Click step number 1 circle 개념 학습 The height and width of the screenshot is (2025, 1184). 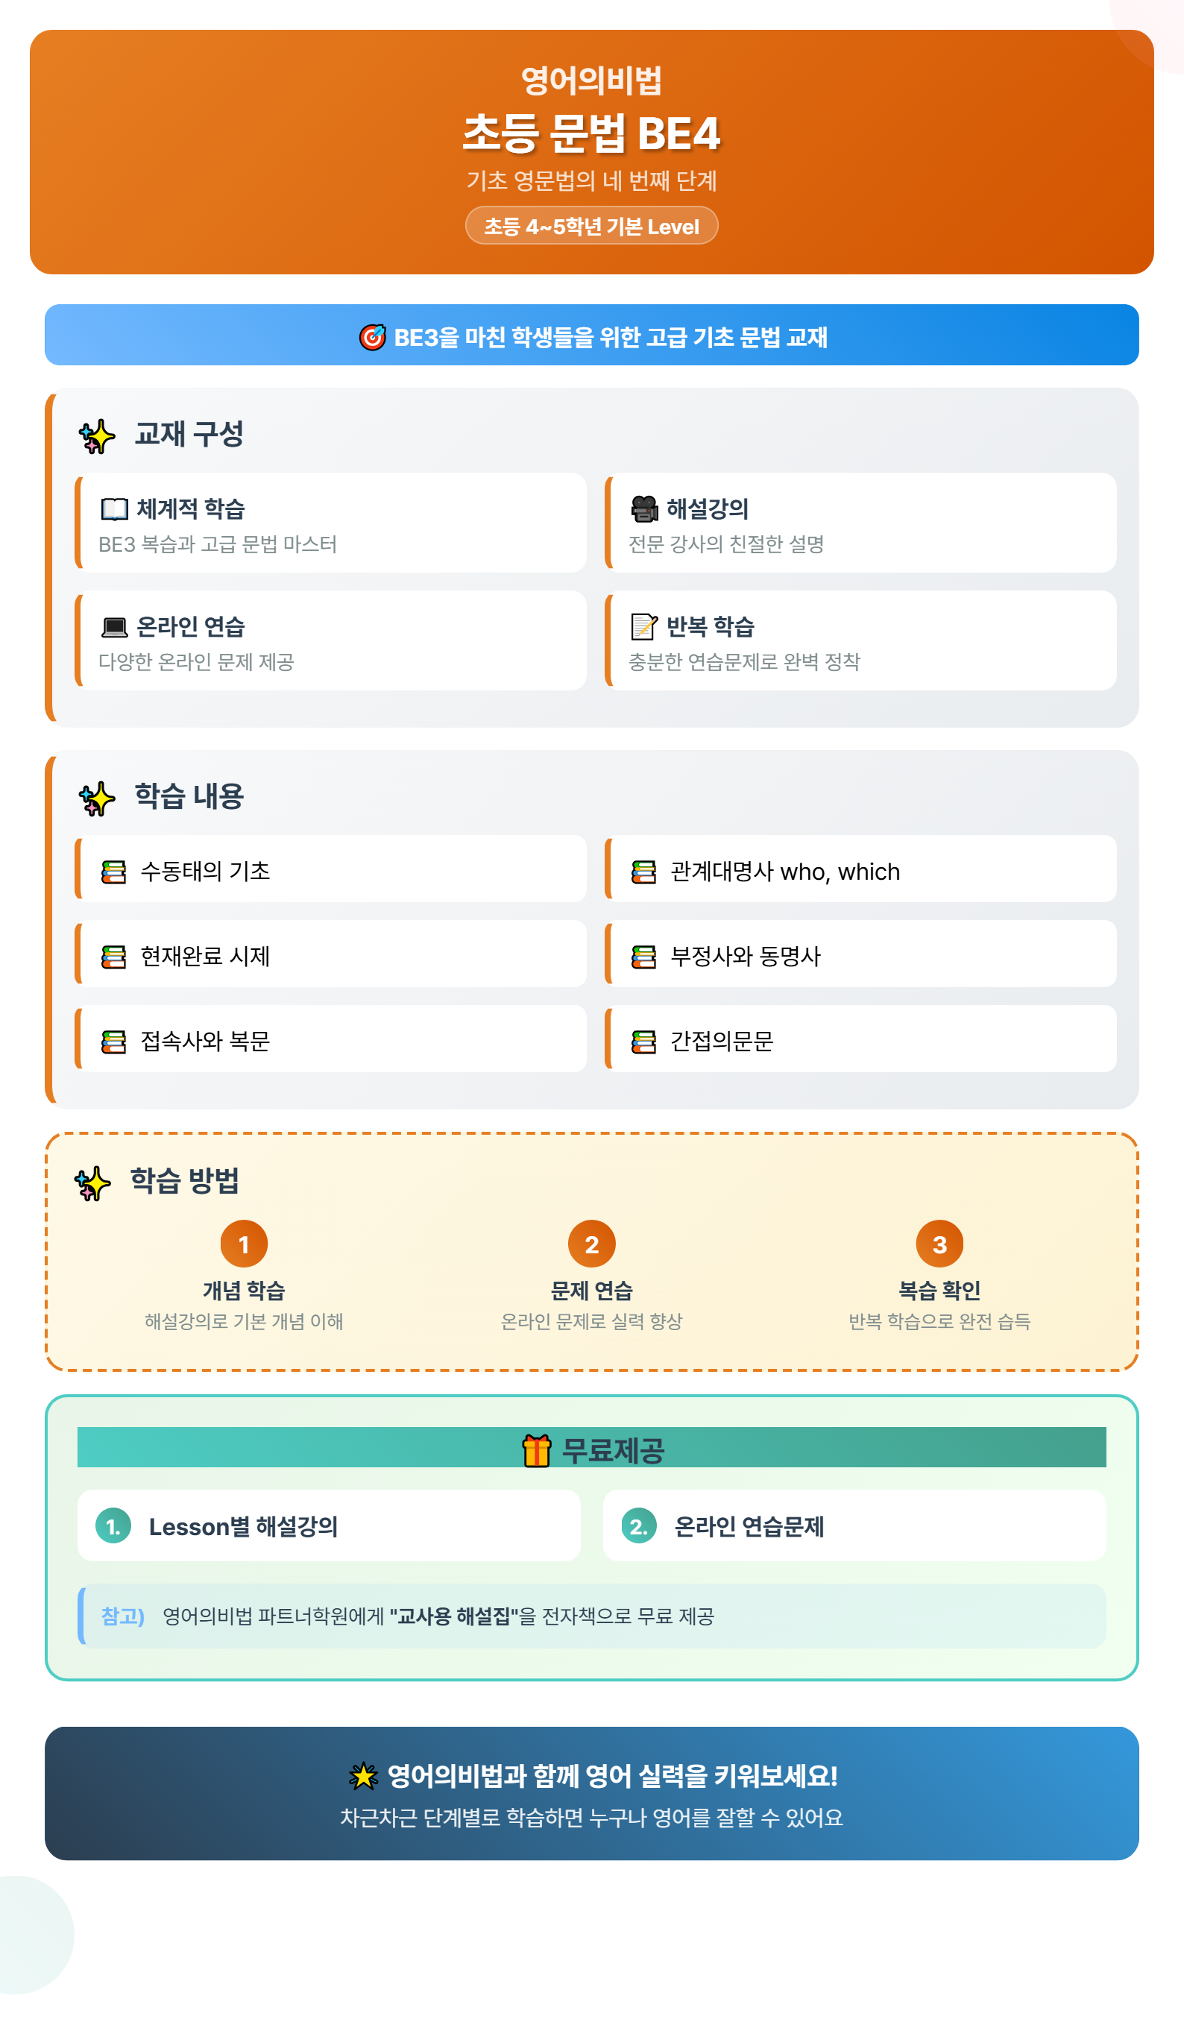click(x=244, y=1244)
